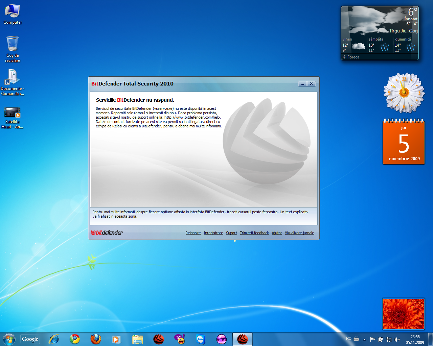The image size is (433, 346).
Task: Click the Trimiteti feedback link
Action: [x=254, y=233]
